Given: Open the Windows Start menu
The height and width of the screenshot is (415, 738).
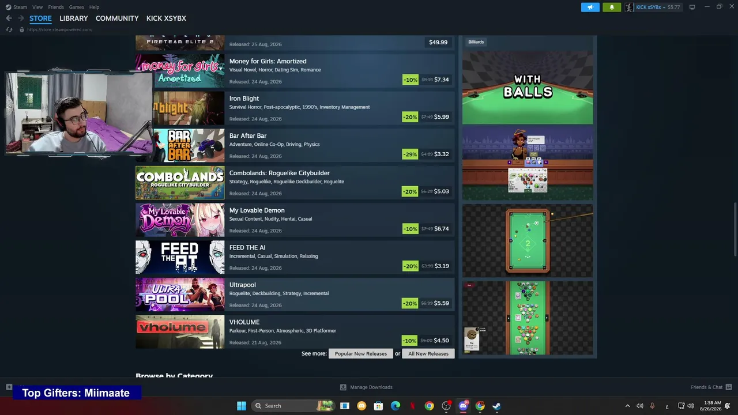Looking at the screenshot, I should pyautogui.click(x=242, y=406).
